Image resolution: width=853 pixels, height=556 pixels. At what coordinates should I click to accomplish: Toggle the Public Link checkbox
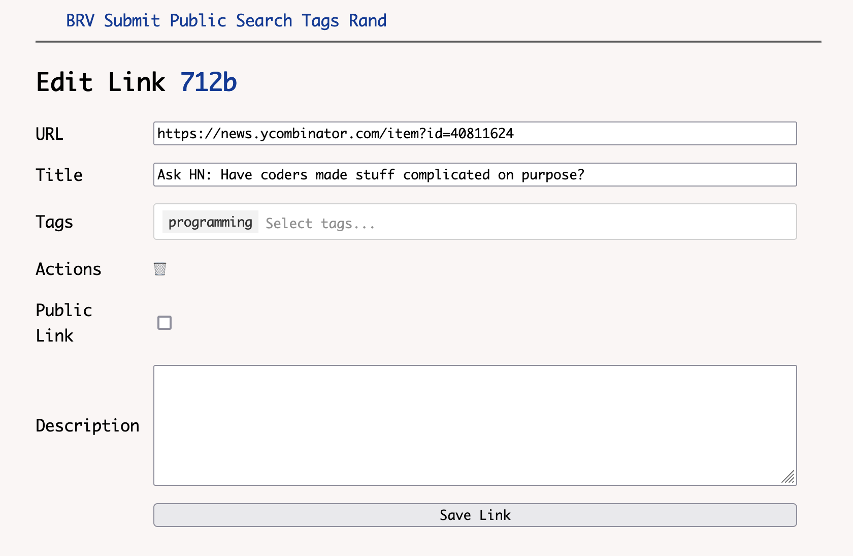(x=165, y=323)
